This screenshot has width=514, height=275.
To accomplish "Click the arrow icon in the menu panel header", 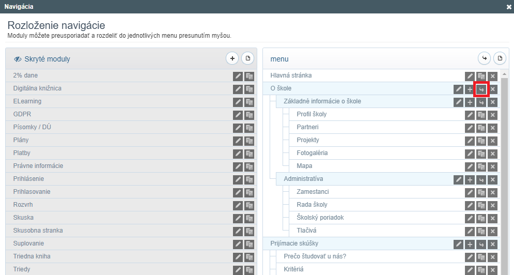I will [484, 58].
